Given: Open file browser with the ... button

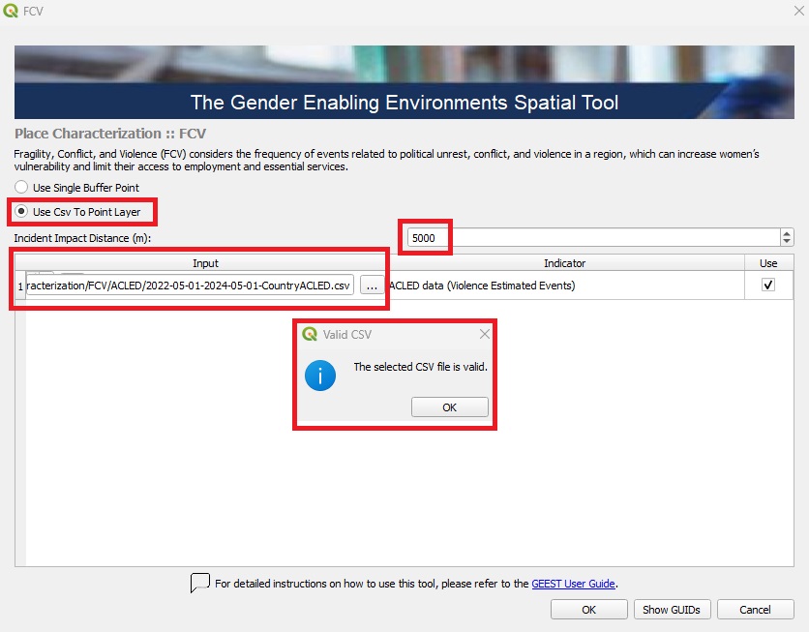Looking at the screenshot, I should [x=372, y=286].
